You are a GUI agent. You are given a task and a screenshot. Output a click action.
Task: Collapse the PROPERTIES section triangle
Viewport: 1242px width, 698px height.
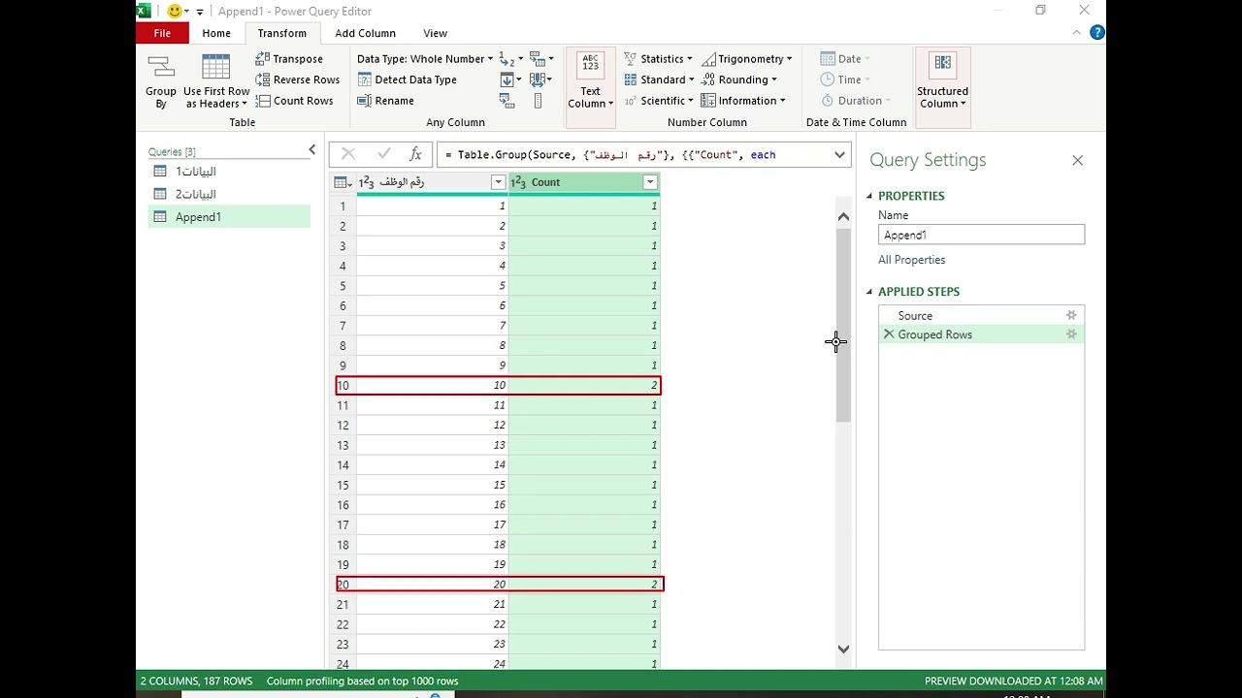(869, 196)
